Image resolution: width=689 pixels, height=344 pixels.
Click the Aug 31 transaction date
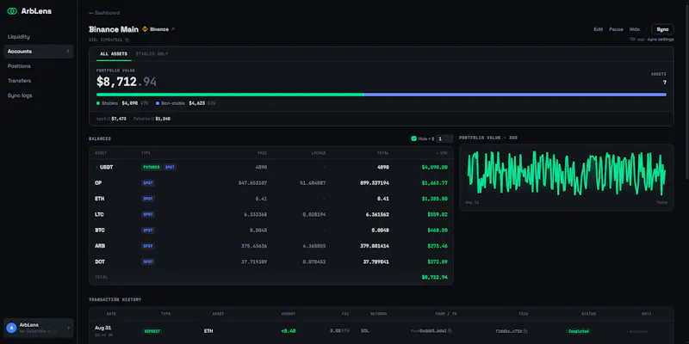point(101,328)
